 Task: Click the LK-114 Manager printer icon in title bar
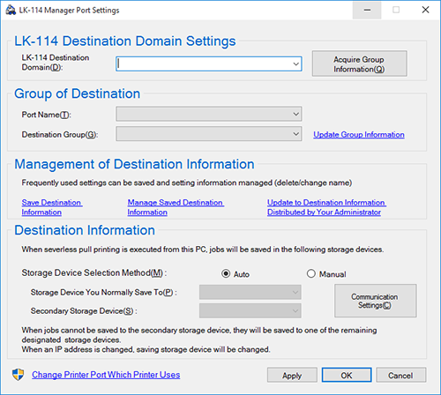(11, 10)
